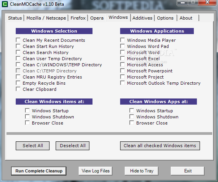Toggle Microsoft Excel checkbox
The width and height of the screenshot is (218, 182).
pos(122,58)
